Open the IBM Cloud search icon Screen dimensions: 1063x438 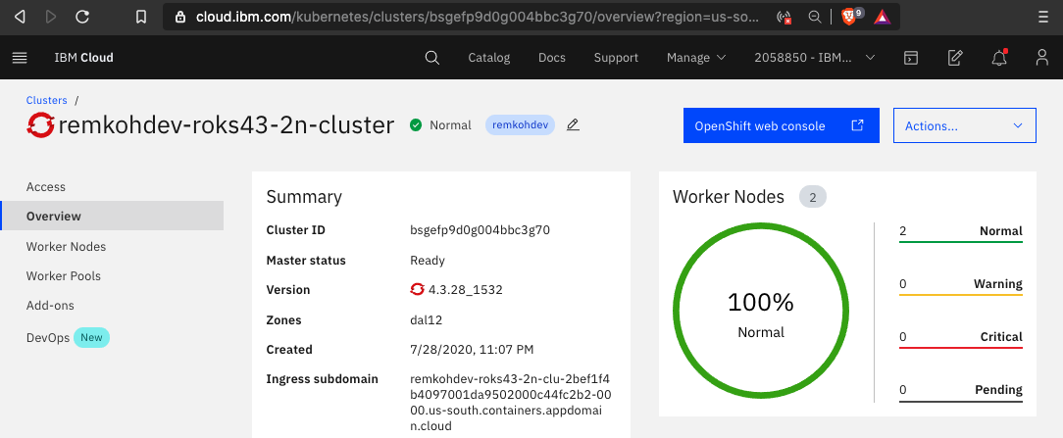coord(431,58)
